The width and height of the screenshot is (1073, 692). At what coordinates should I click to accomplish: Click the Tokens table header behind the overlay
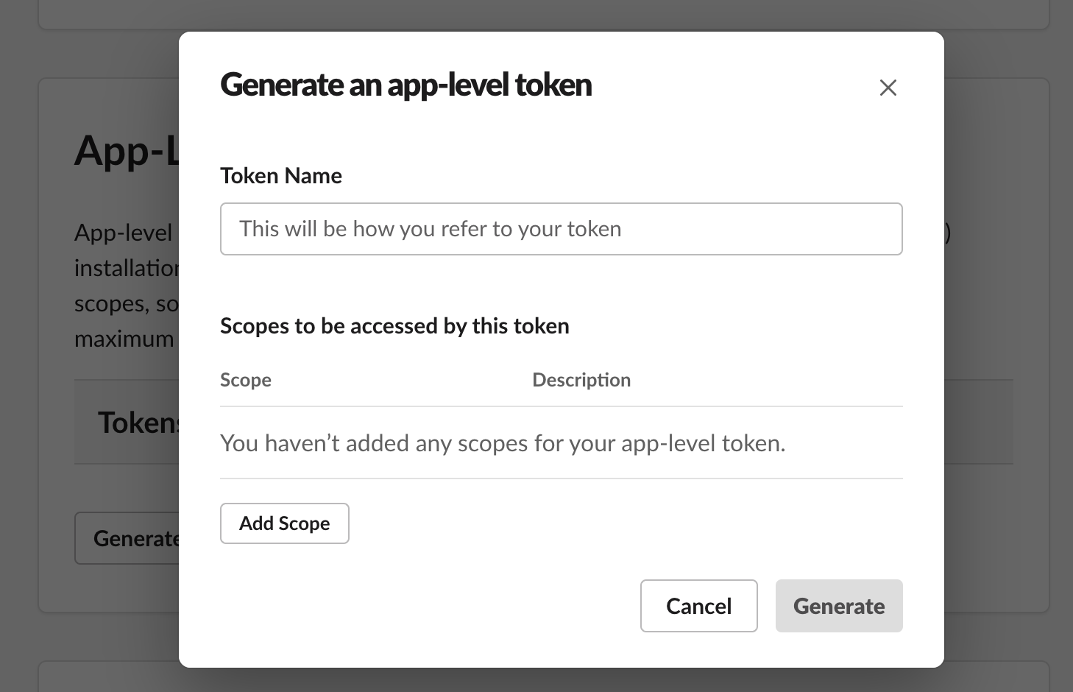[125, 422]
